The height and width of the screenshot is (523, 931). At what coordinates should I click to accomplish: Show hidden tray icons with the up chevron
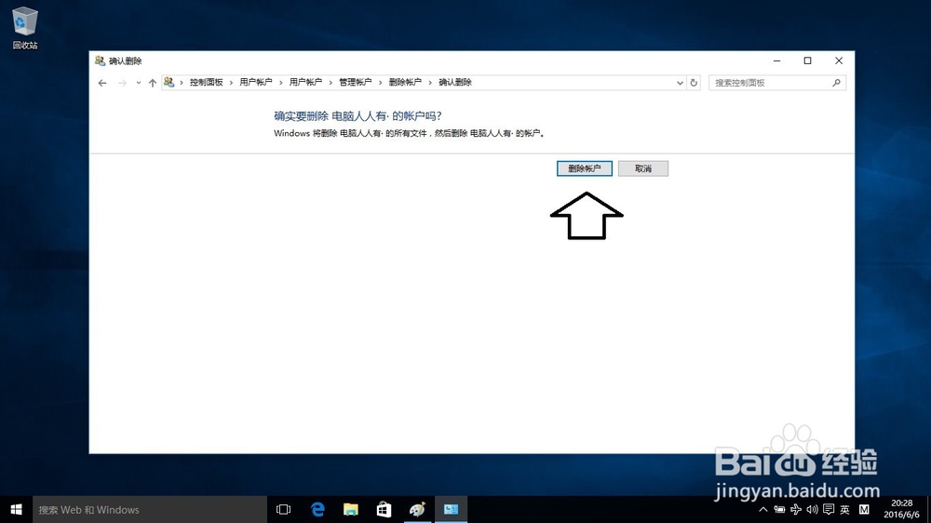[763, 509]
